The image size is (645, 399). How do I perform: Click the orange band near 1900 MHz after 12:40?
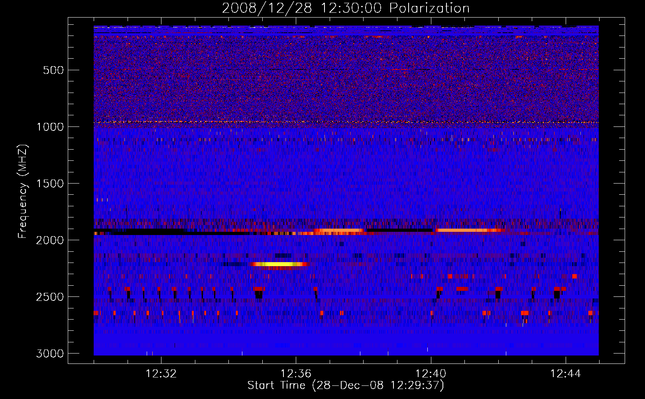[x=469, y=230]
